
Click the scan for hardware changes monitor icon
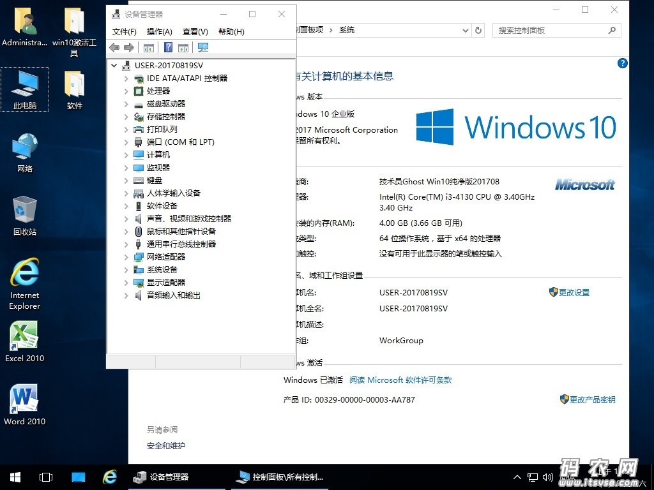tap(203, 47)
